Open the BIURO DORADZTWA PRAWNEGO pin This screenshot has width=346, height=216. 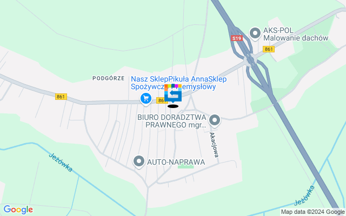215,121
